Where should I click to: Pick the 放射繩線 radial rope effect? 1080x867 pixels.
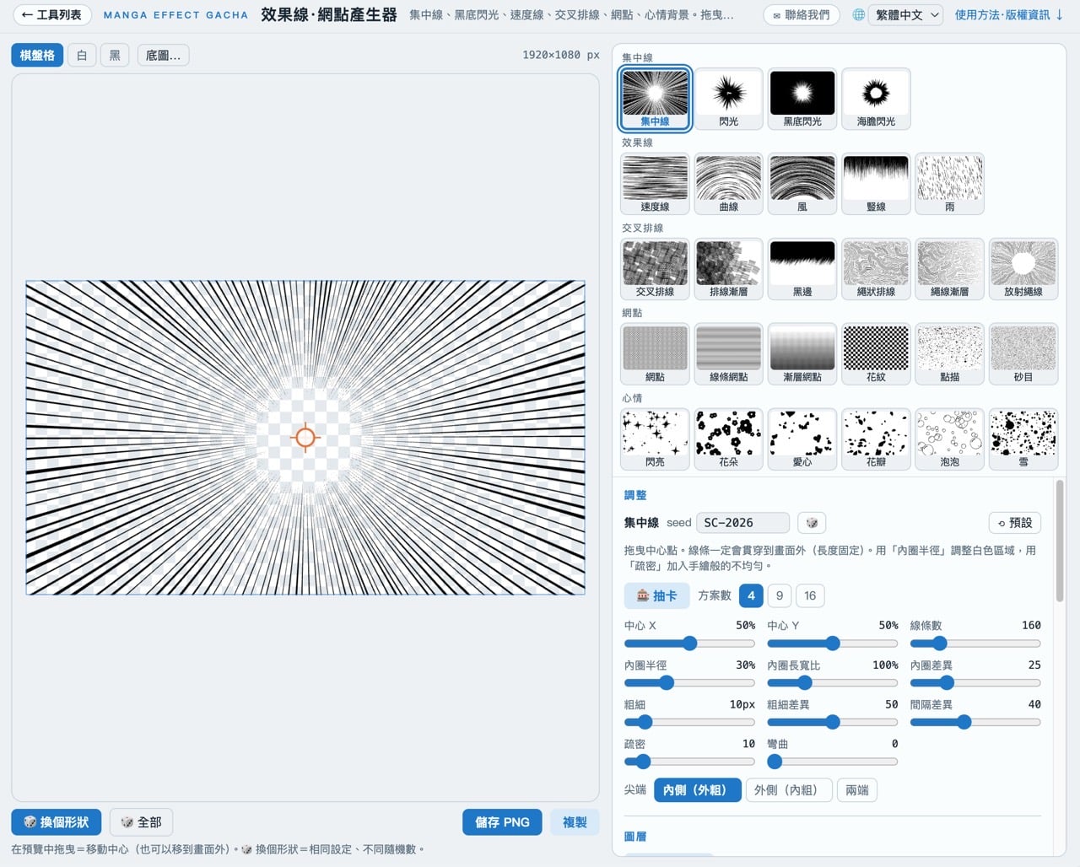pos(1023,269)
